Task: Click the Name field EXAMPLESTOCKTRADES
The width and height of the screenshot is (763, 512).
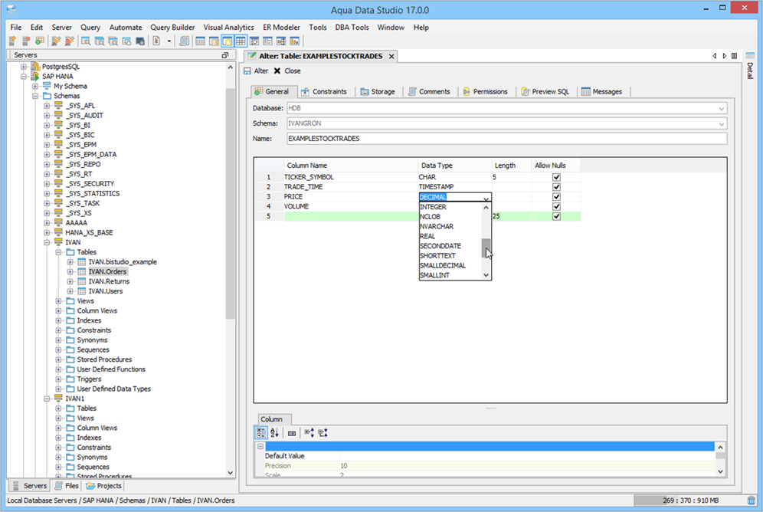Action: coord(507,139)
